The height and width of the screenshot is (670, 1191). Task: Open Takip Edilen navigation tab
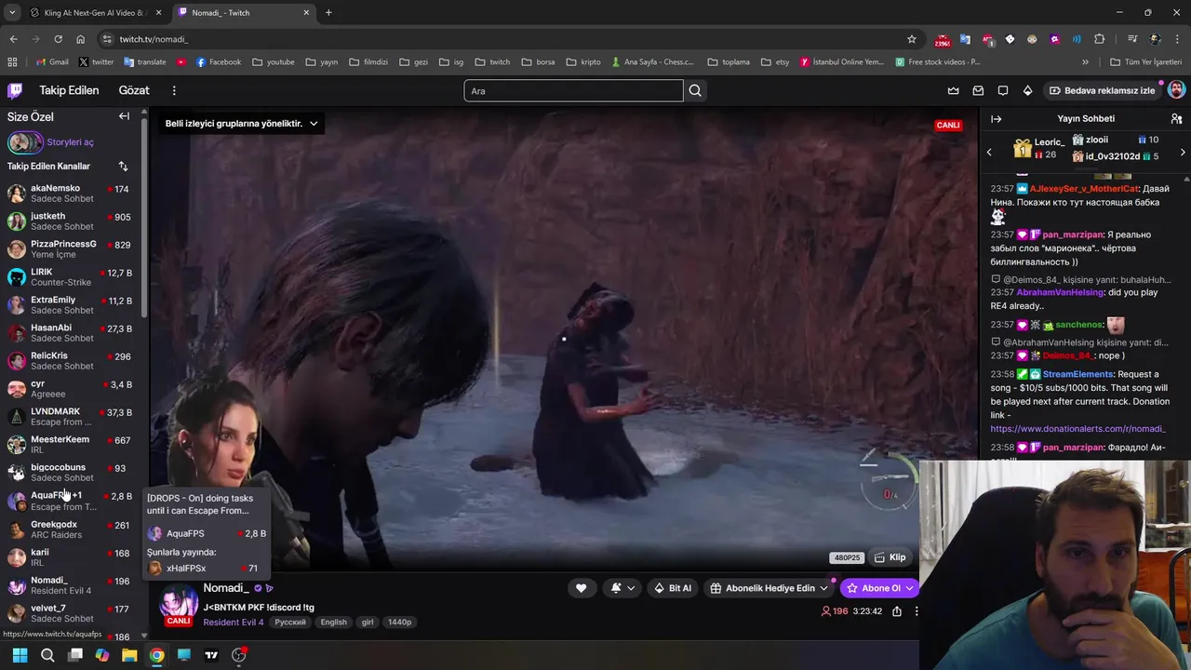[69, 90]
